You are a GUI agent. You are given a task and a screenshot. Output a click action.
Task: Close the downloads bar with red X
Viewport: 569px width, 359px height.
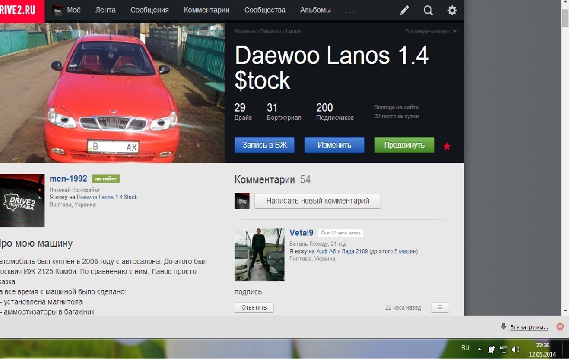pos(560,327)
